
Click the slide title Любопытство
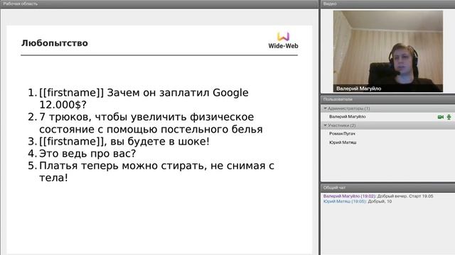tap(55, 43)
